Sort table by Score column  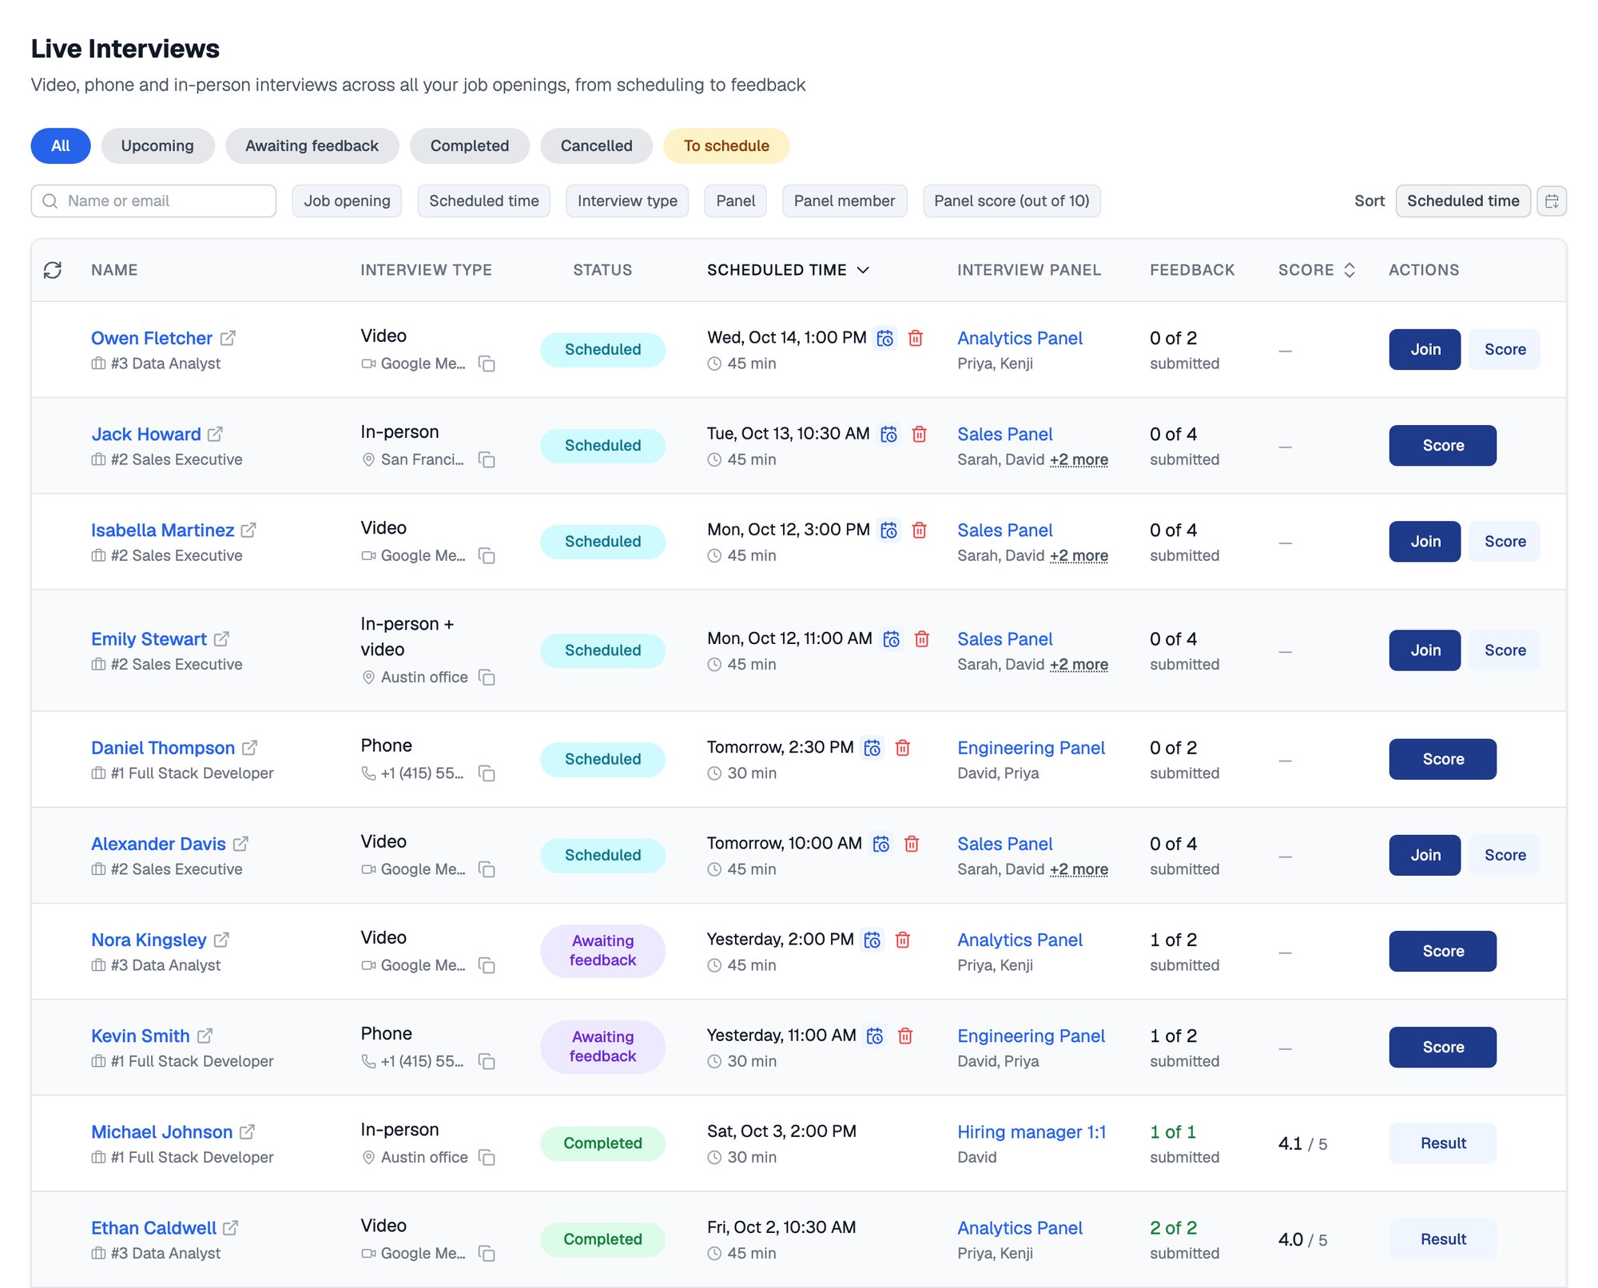(x=1317, y=270)
